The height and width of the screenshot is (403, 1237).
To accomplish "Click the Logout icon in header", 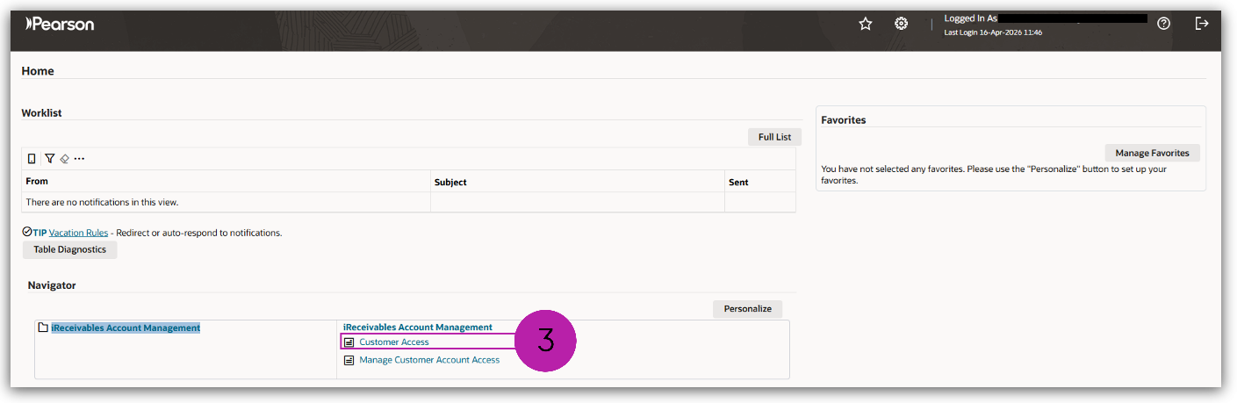I will pos(1202,24).
